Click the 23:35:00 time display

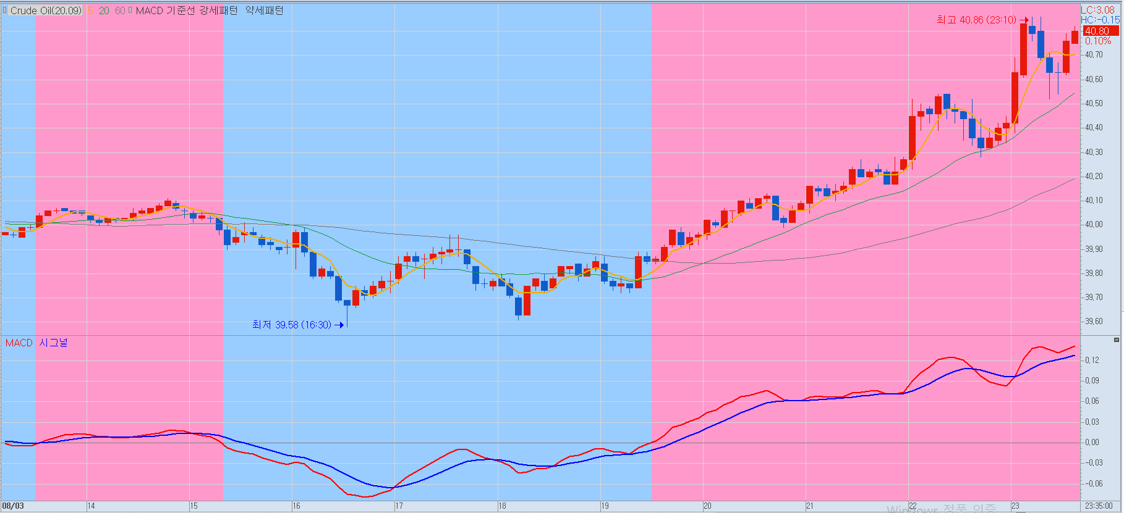click(1099, 506)
